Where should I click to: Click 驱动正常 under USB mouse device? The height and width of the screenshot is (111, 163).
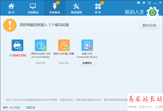(x=64, y=63)
